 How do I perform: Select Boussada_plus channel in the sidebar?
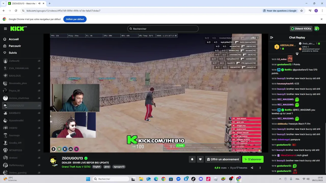pyautogui.click(x=22, y=83)
